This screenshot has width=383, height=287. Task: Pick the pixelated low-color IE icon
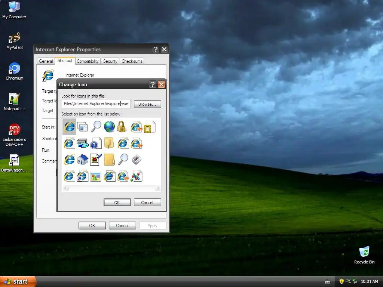110,176
